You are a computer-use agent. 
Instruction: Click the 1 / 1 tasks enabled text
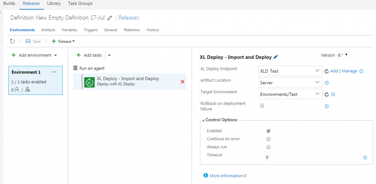tap(29, 82)
